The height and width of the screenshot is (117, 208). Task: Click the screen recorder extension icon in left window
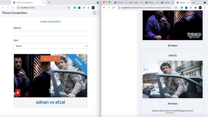84,8
